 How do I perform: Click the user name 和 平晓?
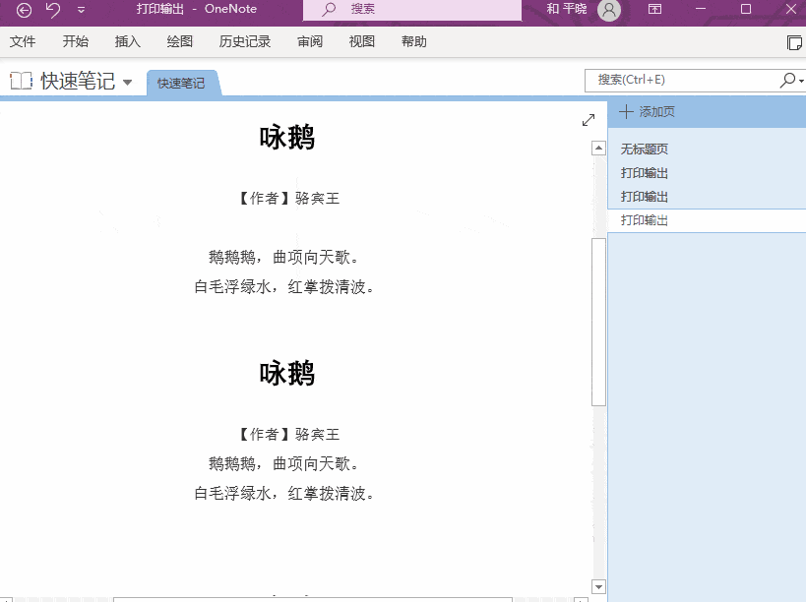567,9
